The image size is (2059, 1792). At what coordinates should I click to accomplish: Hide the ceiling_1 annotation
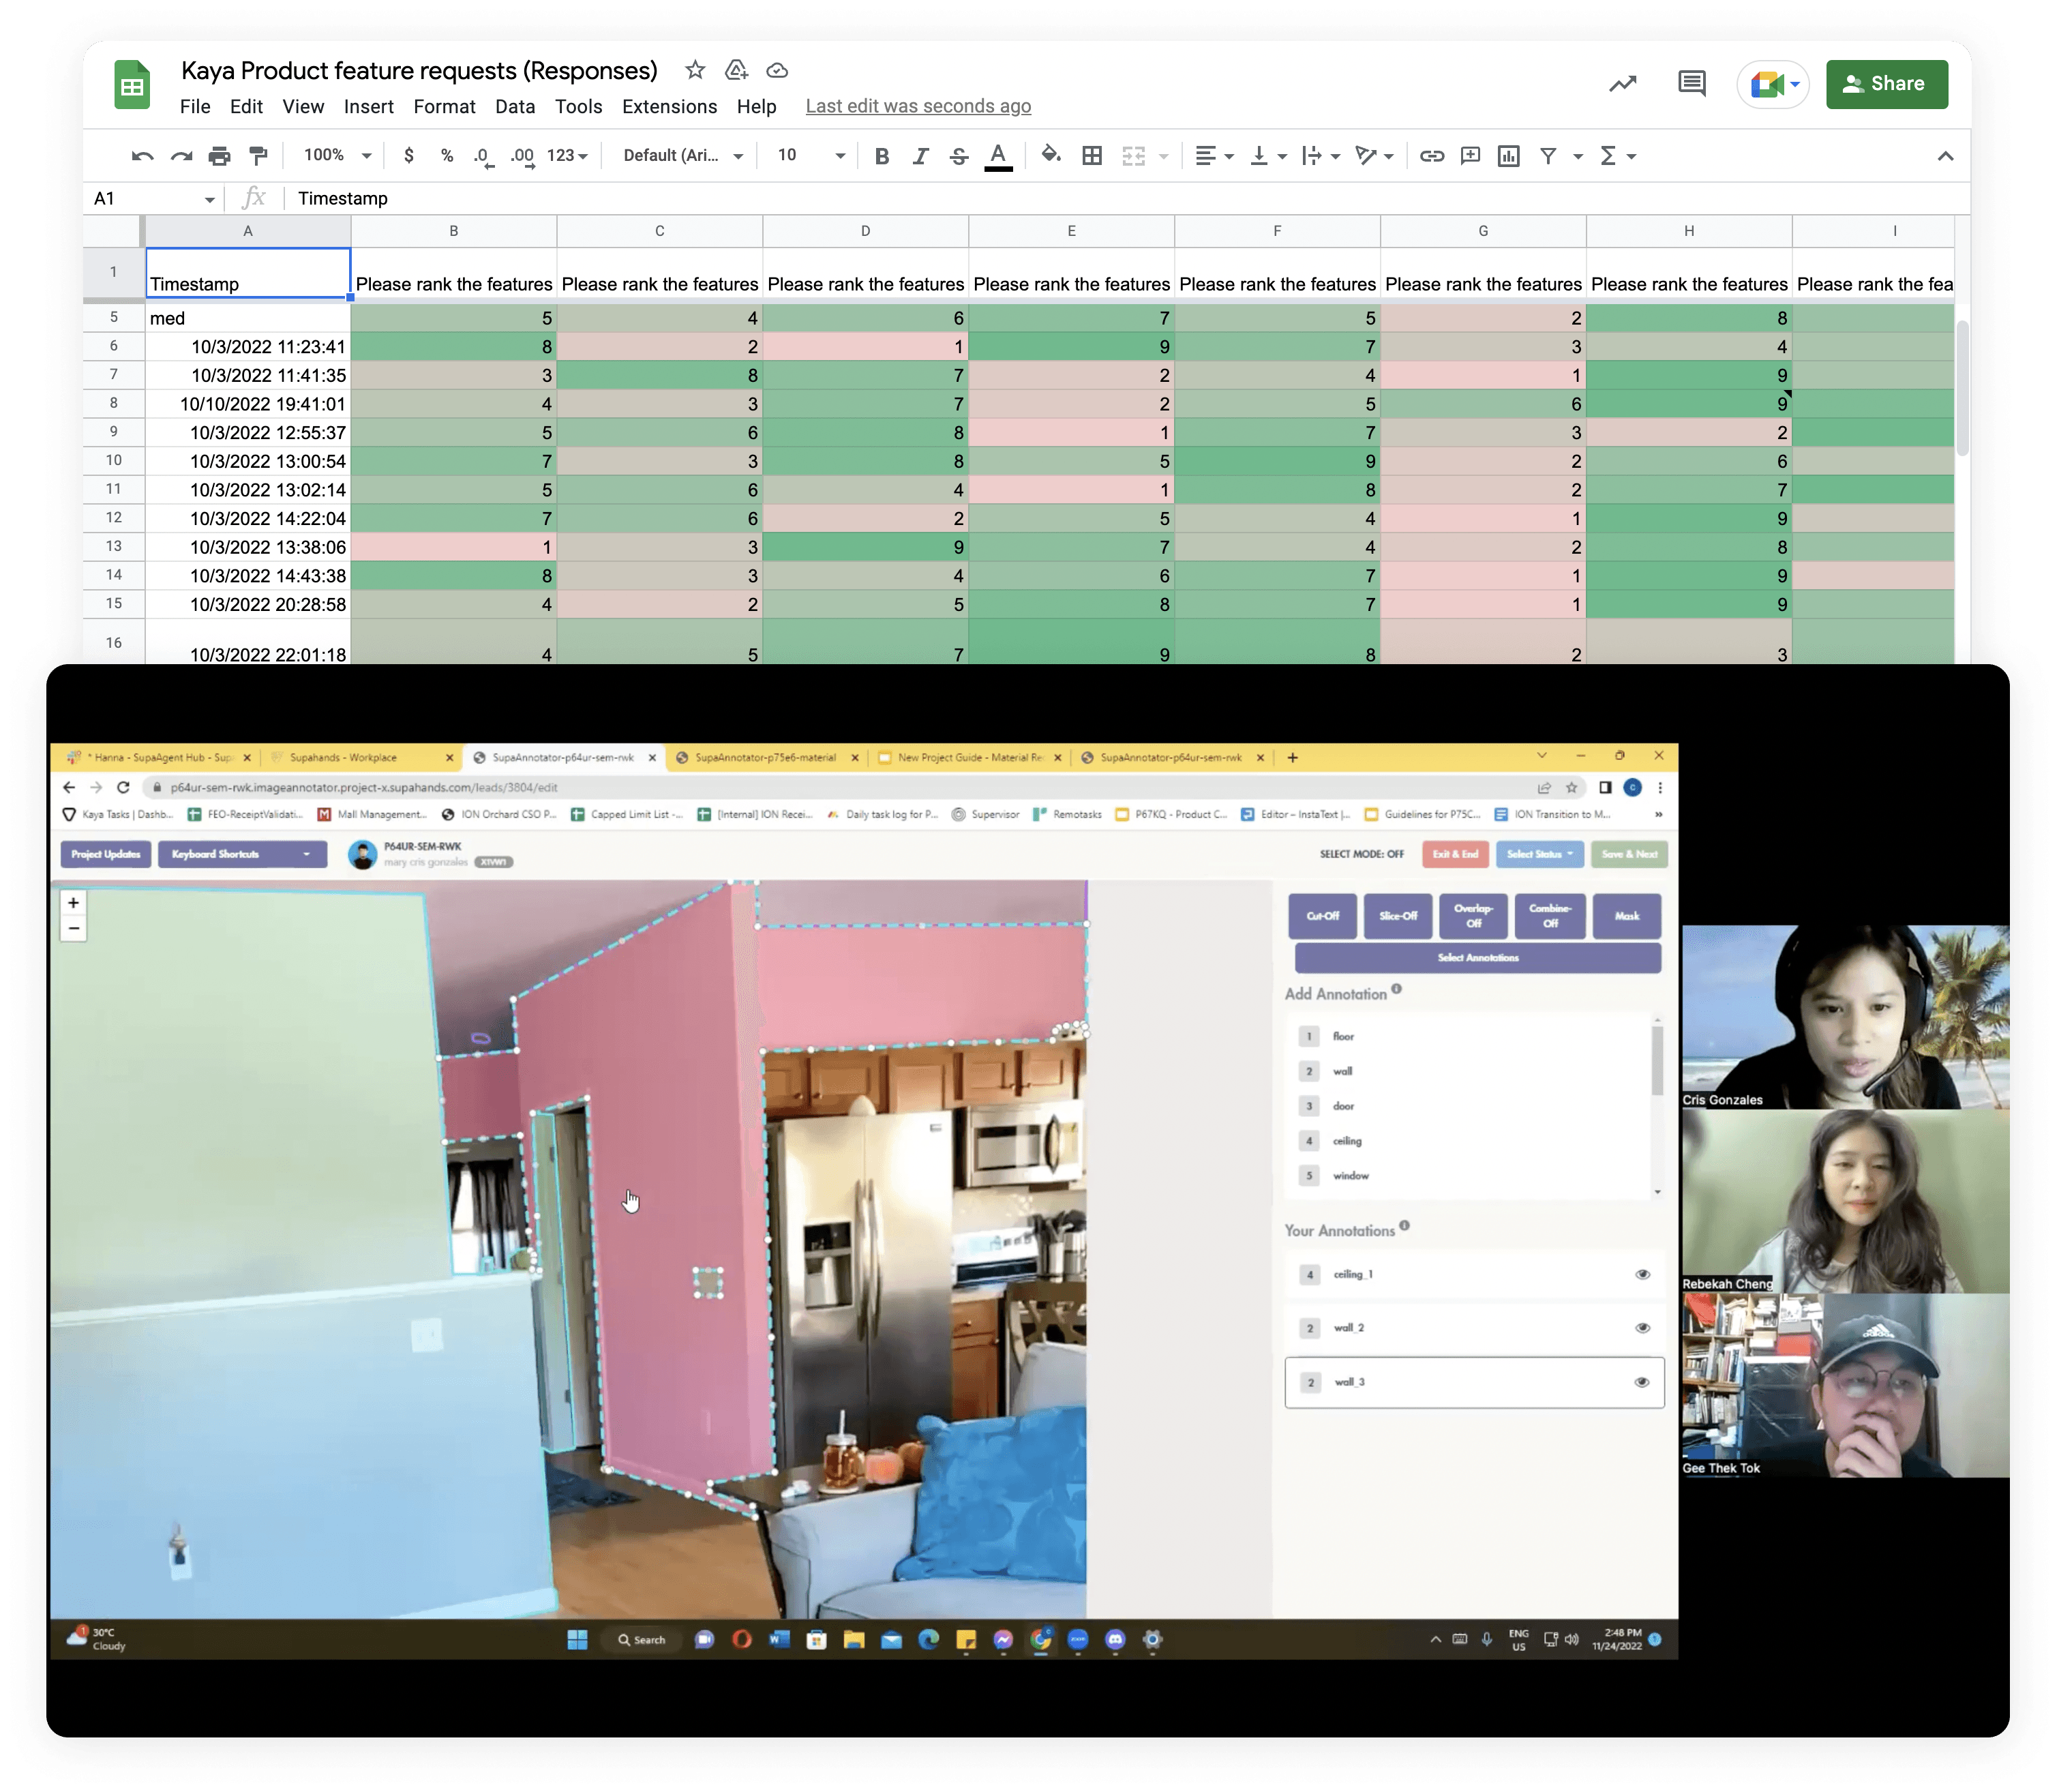point(1642,1274)
